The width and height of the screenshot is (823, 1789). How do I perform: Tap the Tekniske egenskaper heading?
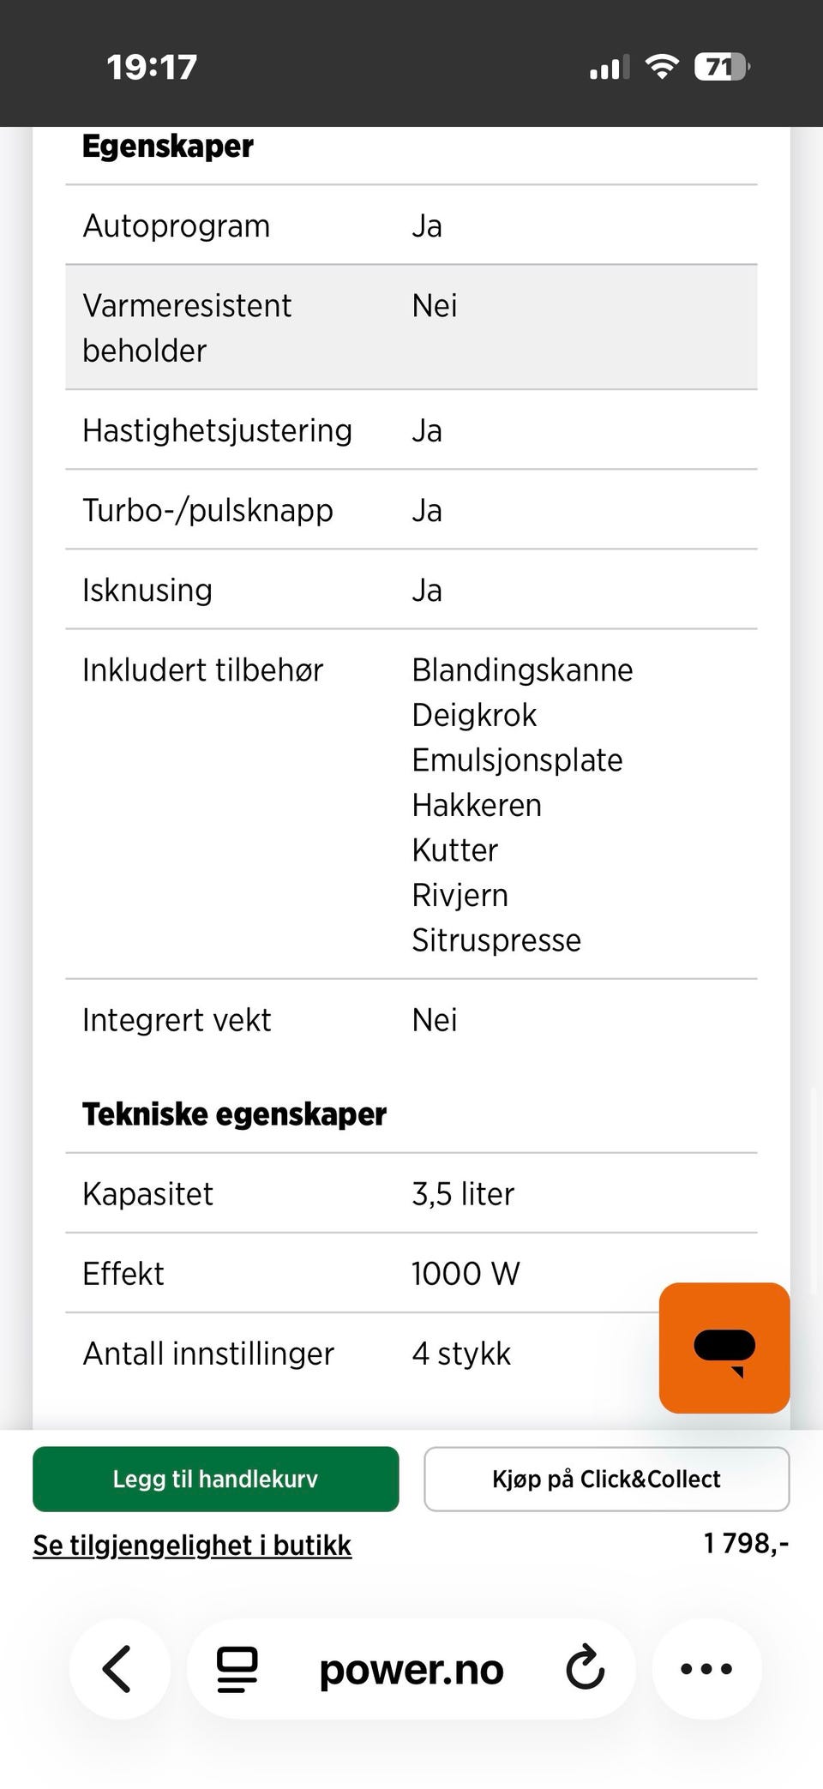tap(234, 1114)
